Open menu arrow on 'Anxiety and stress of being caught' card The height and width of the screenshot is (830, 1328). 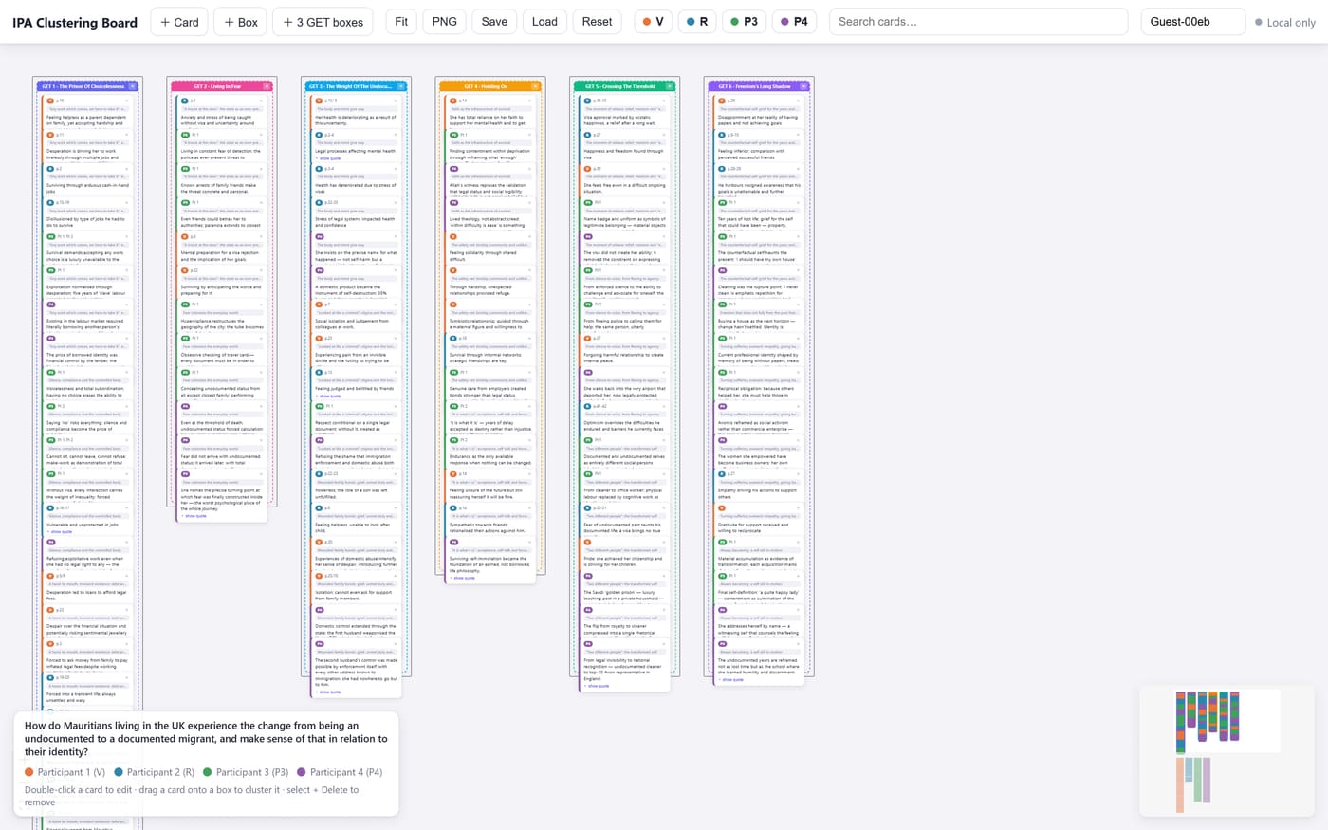click(x=260, y=101)
